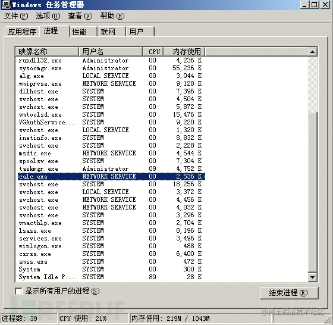Image resolution: width=333 pixels, height=325 pixels.
Task: Select the VGAuthService process row
Action: point(111,122)
